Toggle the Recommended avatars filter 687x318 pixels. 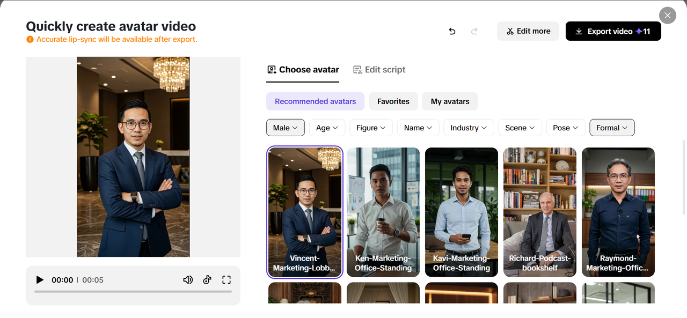click(x=315, y=101)
